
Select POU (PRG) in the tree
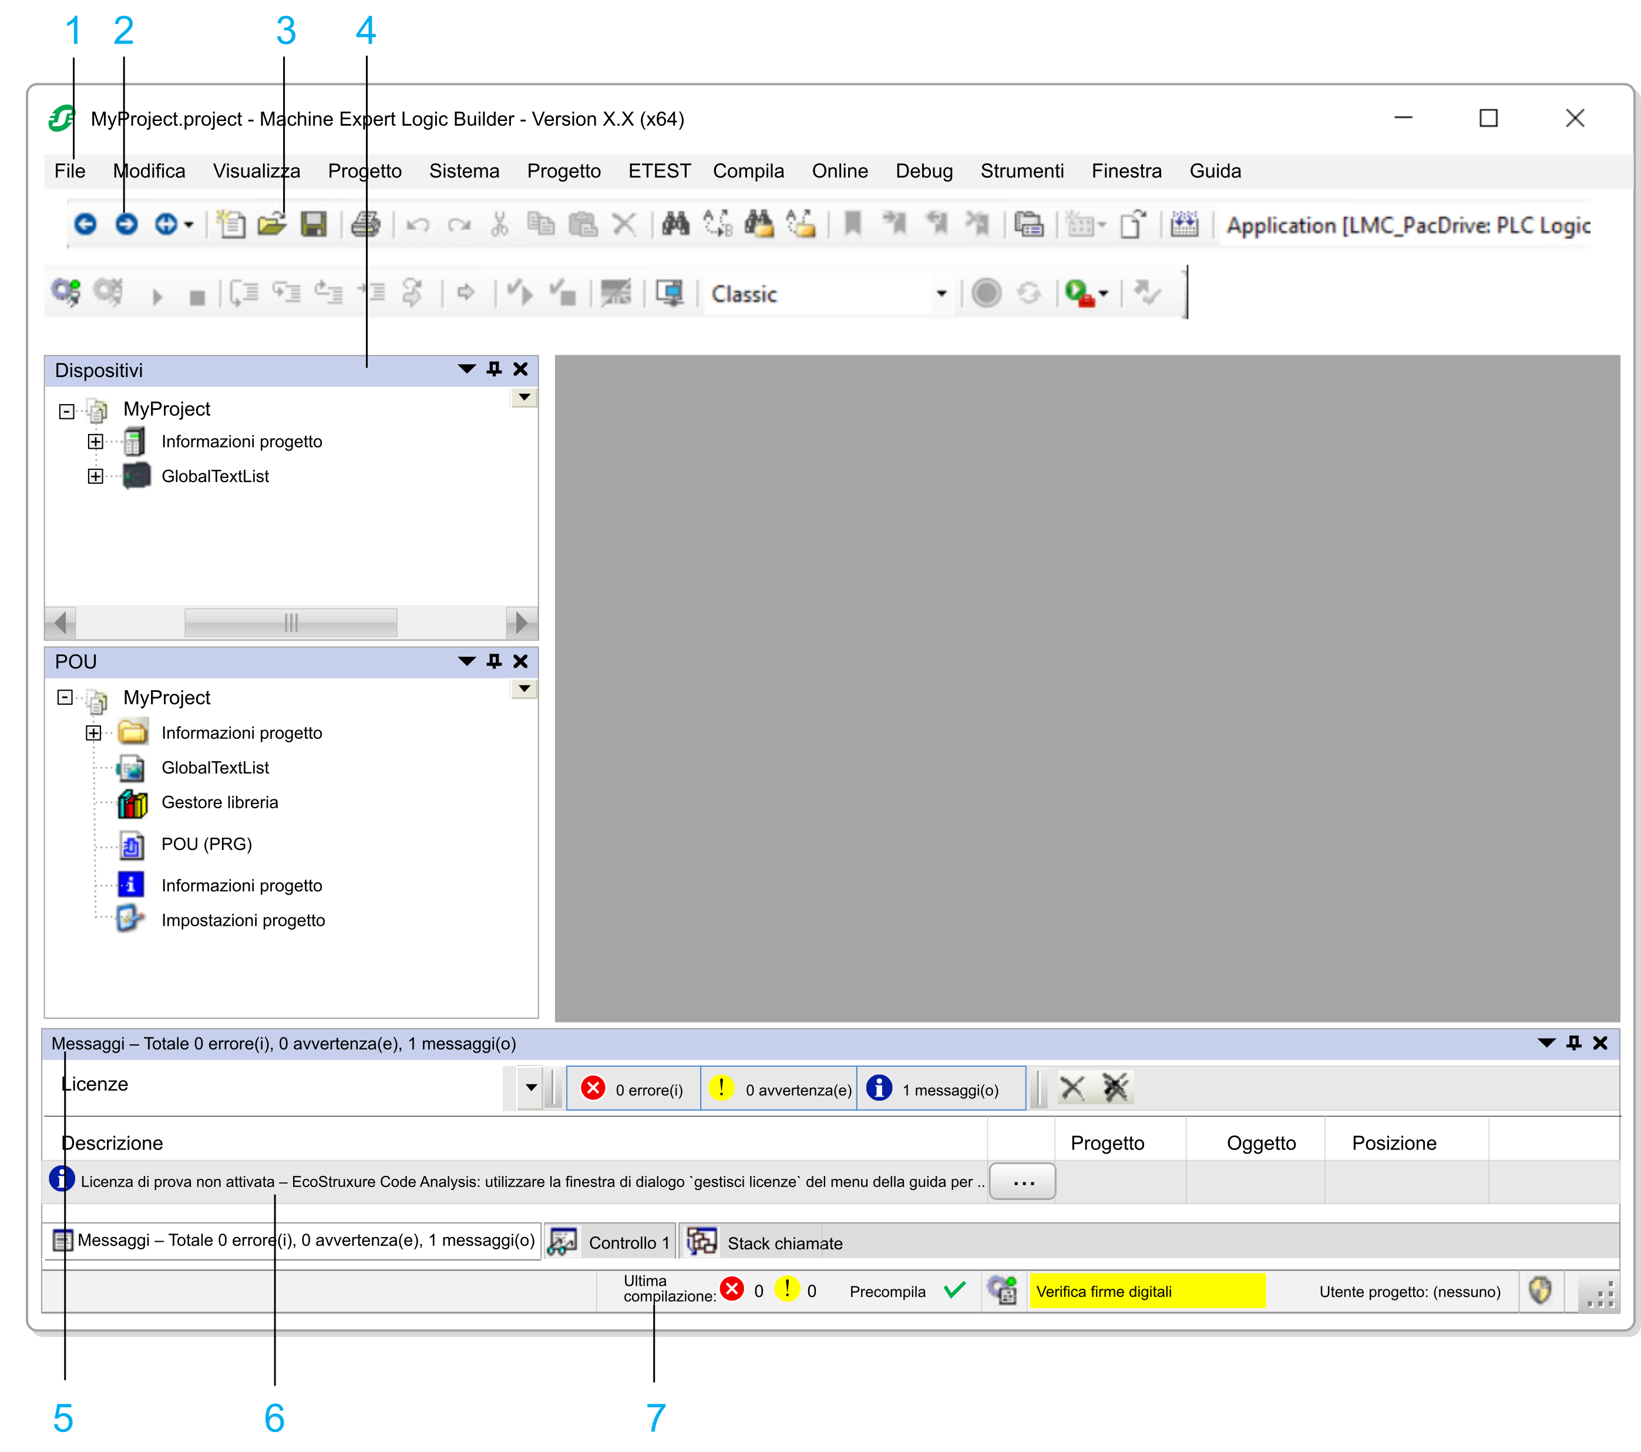coord(206,844)
